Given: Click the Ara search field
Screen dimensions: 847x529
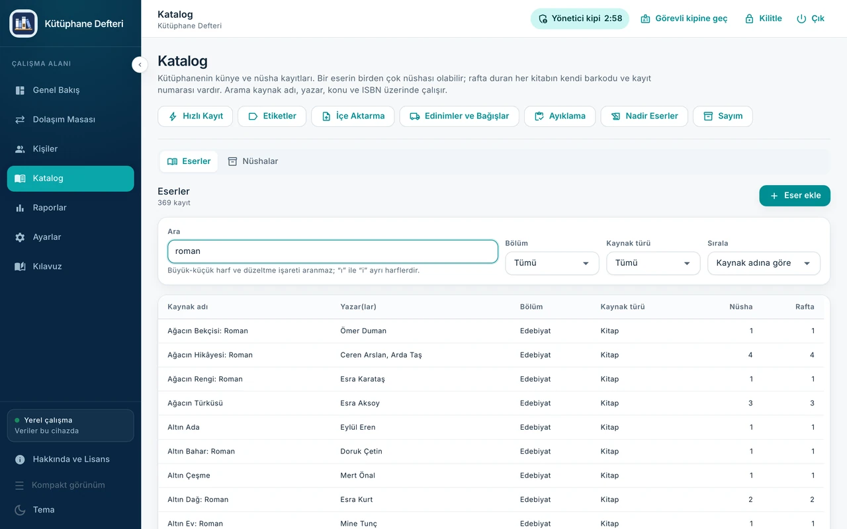Looking at the screenshot, I should tap(333, 251).
